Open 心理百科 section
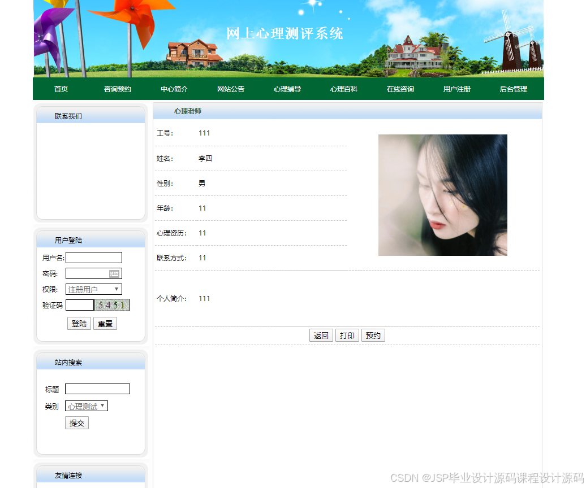This screenshot has width=586, height=488. click(x=344, y=89)
